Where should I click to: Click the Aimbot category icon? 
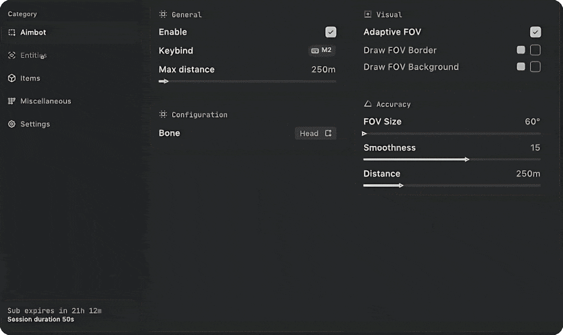point(12,33)
